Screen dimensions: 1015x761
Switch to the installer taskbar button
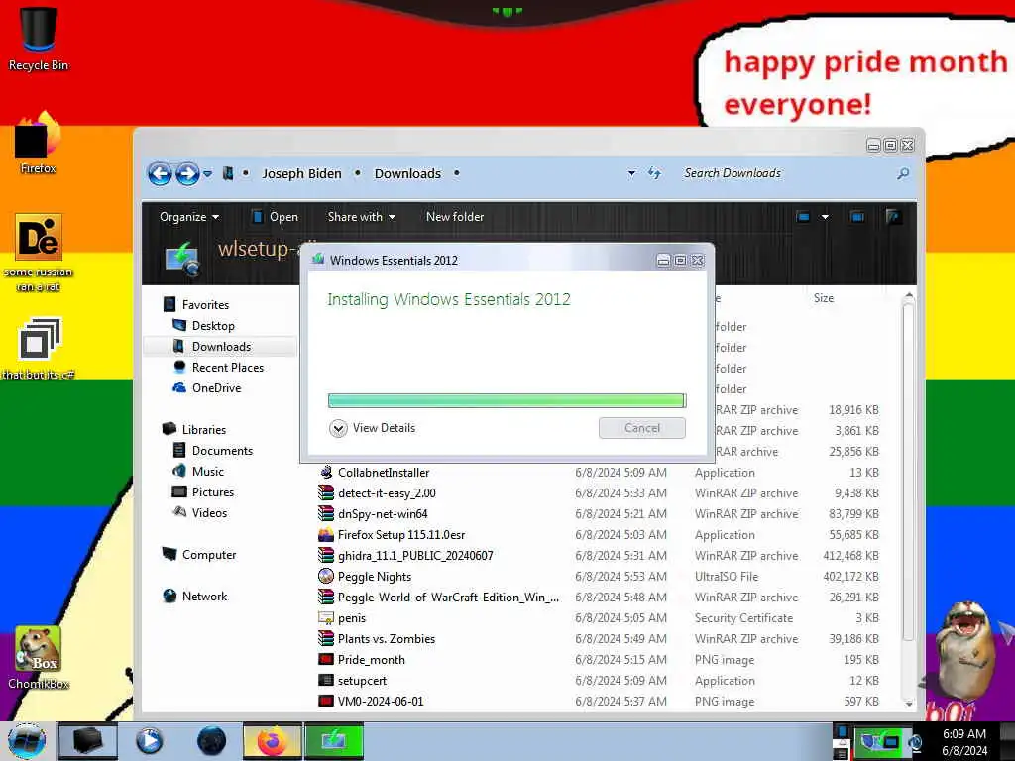click(334, 741)
